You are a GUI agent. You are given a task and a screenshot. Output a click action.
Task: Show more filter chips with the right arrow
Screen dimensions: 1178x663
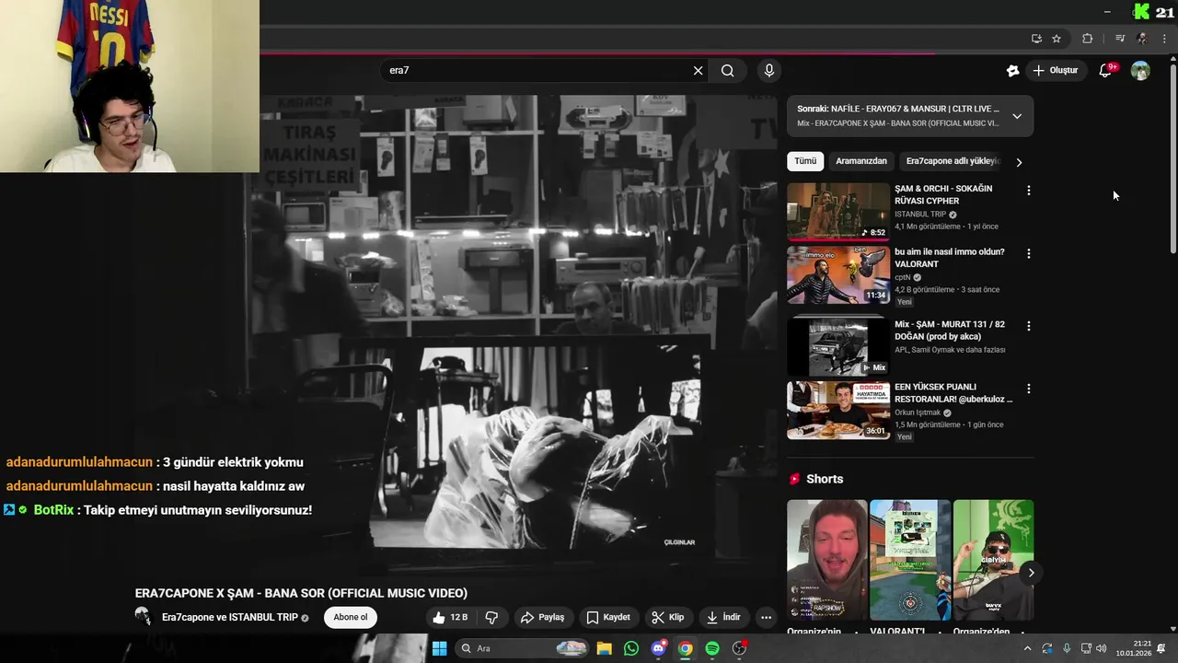pos(1019,162)
